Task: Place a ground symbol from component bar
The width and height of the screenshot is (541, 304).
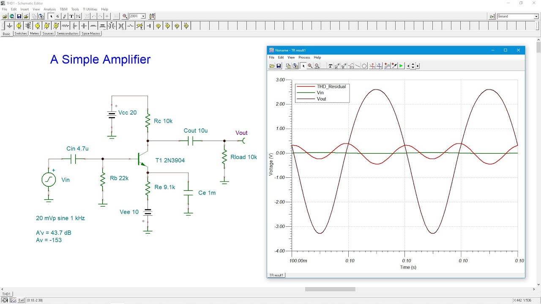Action: (9, 26)
